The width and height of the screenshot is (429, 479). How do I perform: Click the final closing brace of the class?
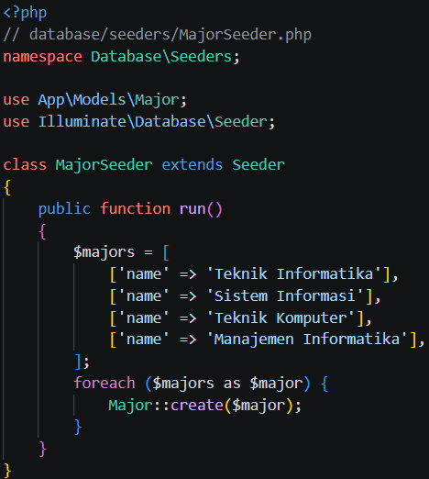pyautogui.click(x=7, y=470)
